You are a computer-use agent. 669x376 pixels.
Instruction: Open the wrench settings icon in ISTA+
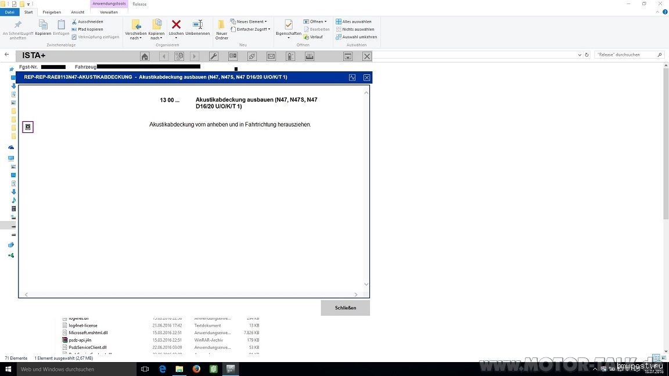[x=213, y=56]
